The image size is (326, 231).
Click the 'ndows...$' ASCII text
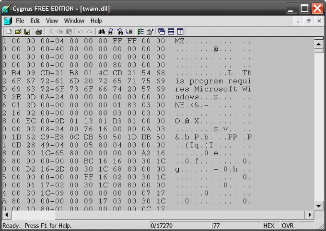(197, 97)
